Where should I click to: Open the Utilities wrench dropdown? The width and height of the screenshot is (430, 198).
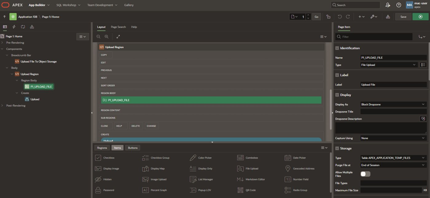374,17
